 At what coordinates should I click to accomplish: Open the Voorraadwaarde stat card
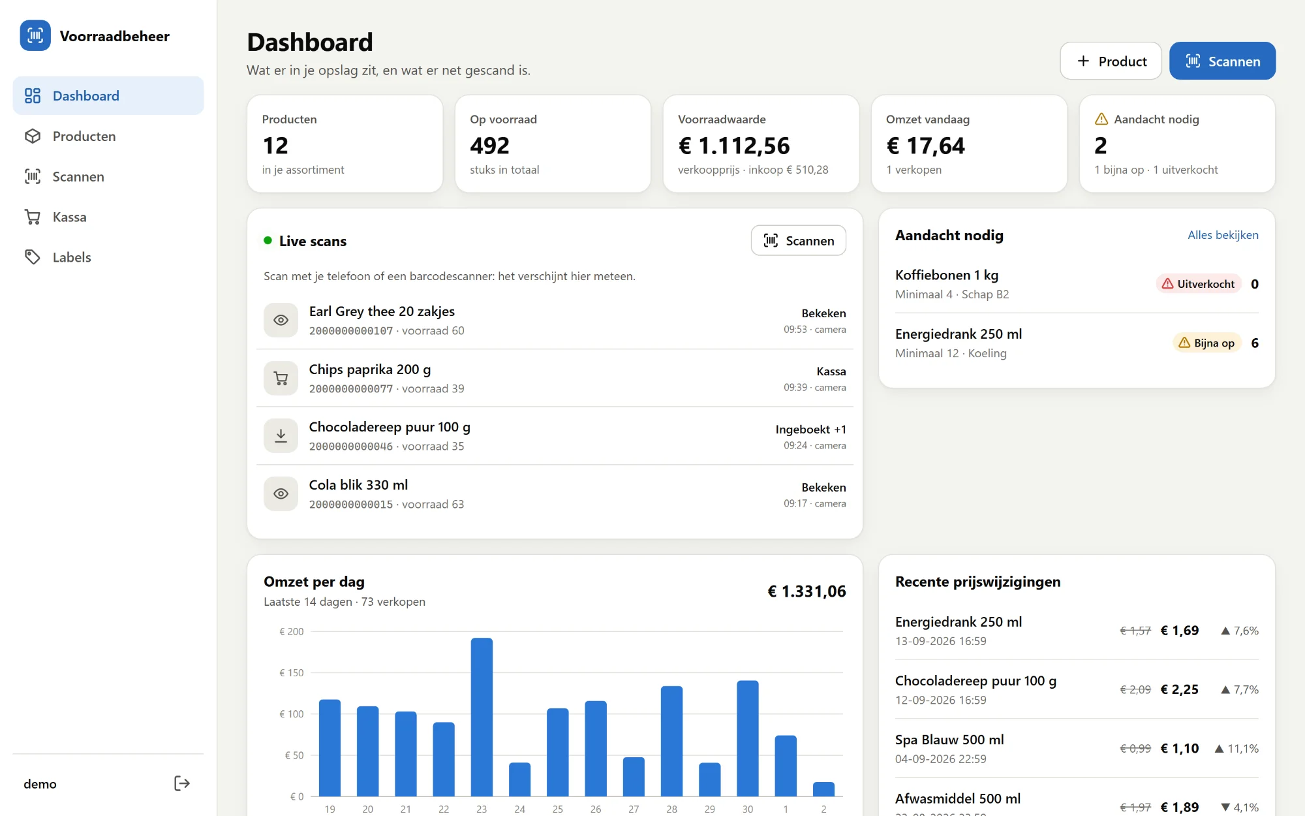coord(761,144)
